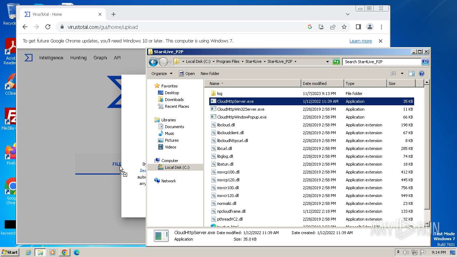Select Videos library
This screenshot has height=257, width=457.
[170, 147]
